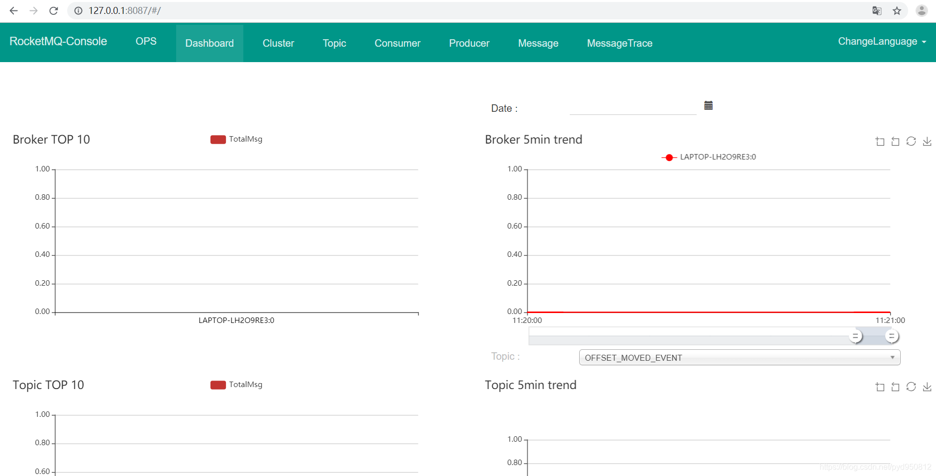The image size is (936, 476).
Task: Toggle TotalMsg legend in Topic TOP 10
Action: pos(236,385)
